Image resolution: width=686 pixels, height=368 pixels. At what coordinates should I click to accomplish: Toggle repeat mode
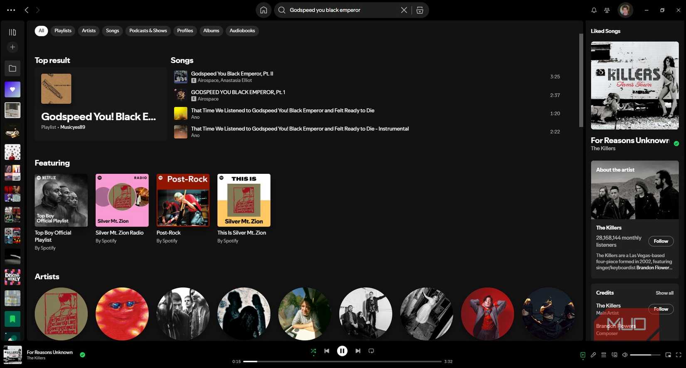(371, 351)
